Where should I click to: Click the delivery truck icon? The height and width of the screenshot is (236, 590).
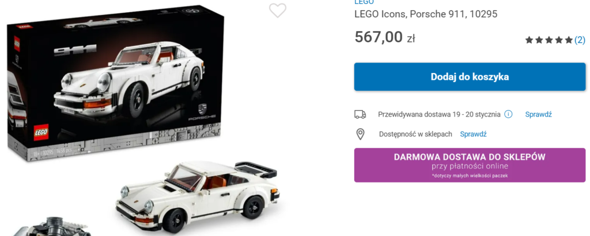click(x=360, y=114)
